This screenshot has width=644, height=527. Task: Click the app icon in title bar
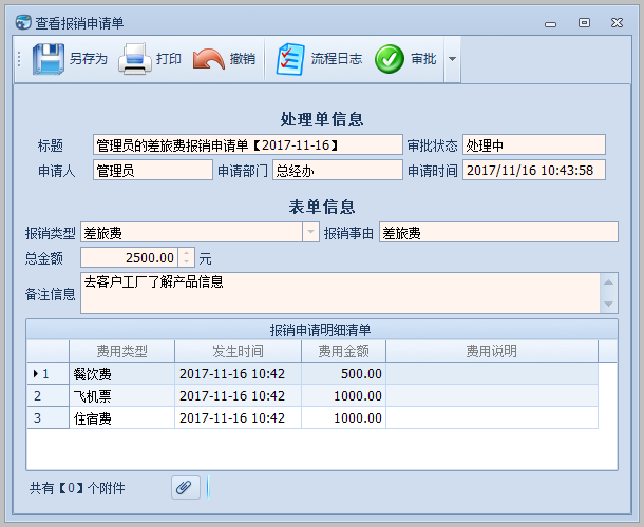24,23
